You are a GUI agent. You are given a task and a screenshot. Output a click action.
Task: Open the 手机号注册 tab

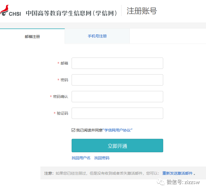97,36
